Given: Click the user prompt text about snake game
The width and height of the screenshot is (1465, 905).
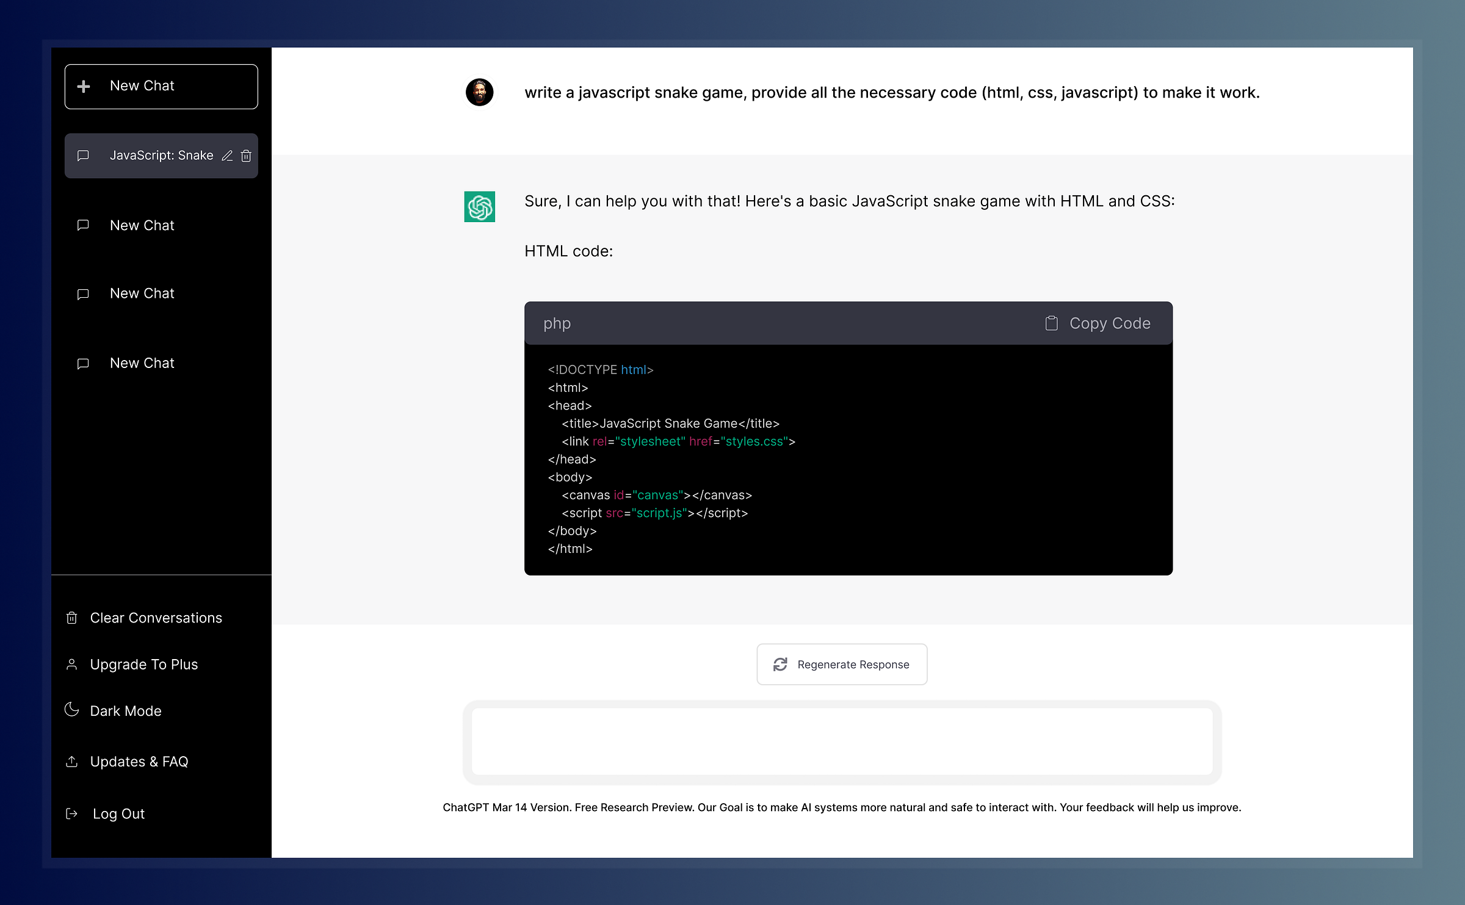Looking at the screenshot, I should pyautogui.click(x=892, y=93).
